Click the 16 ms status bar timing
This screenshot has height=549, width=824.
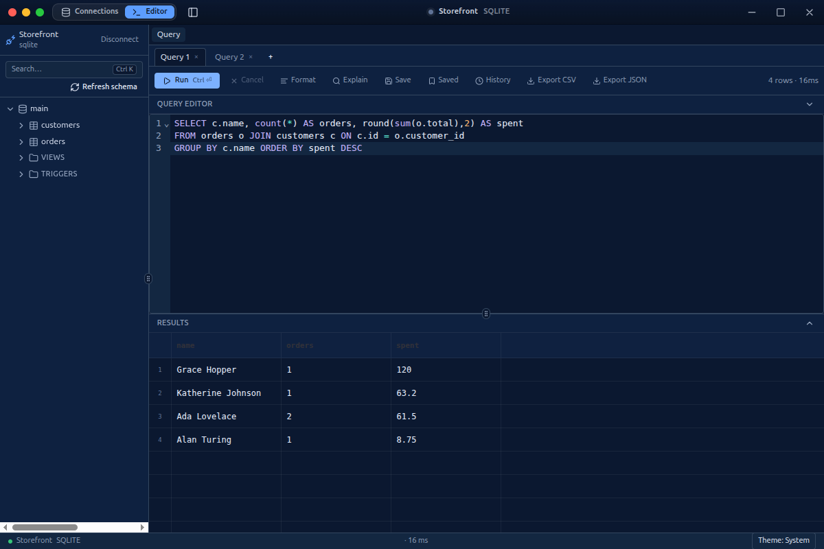[x=416, y=540]
